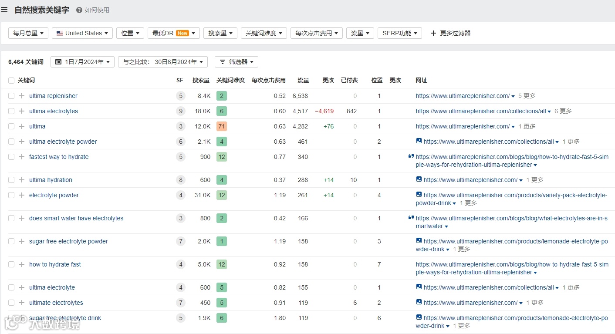Open URL link for what-electrolytes-are-in-smartwater
The width and height of the screenshot is (615, 334).
512,222
